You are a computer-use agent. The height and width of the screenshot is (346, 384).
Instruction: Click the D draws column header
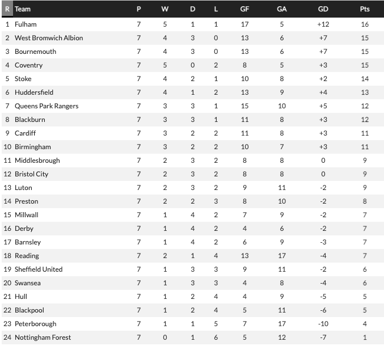point(193,9)
